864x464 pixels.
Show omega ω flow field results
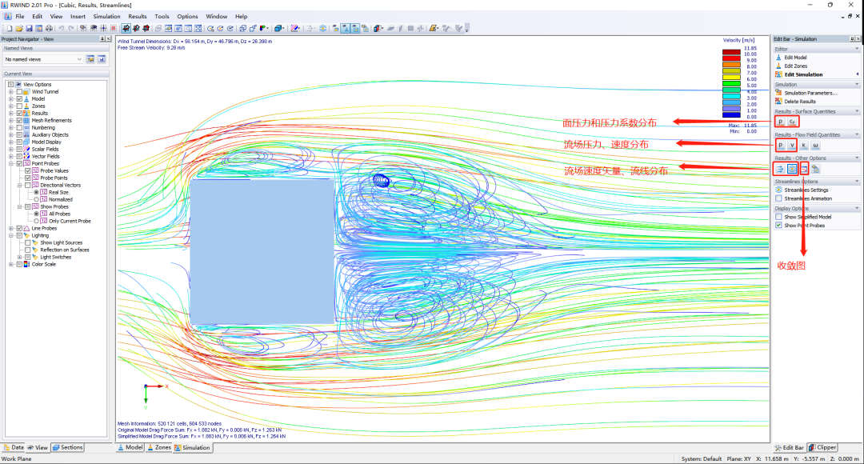[x=815, y=146]
